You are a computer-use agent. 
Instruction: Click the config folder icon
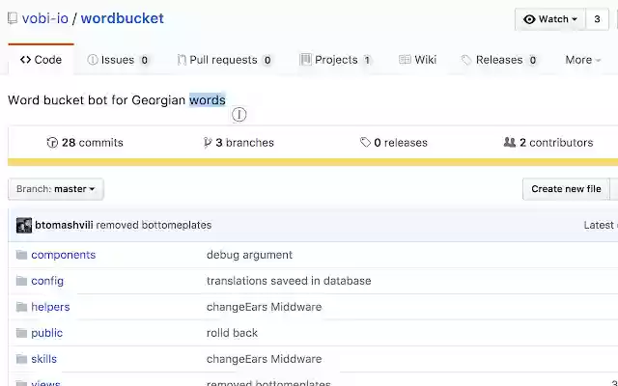21,281
